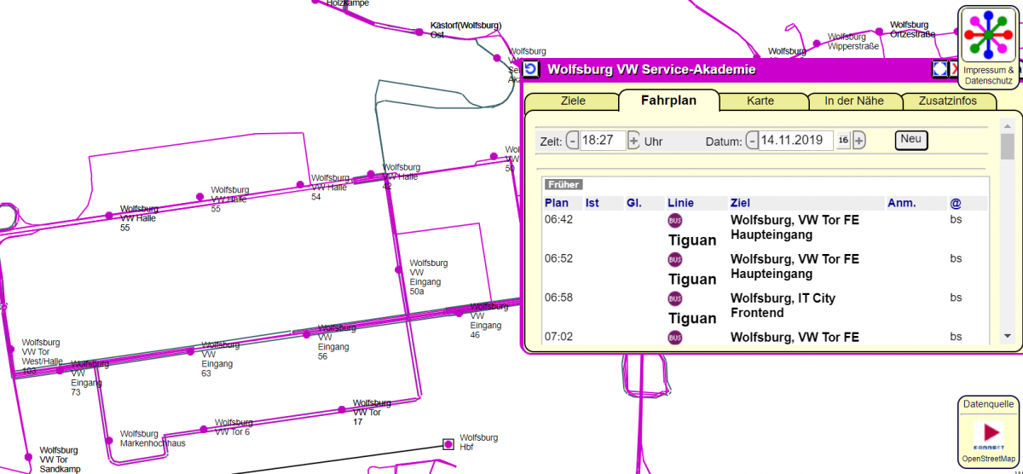Click the Wolfsburg Hbf station marker
Viewport: 1023px width, 474px height.
(448, 443)
